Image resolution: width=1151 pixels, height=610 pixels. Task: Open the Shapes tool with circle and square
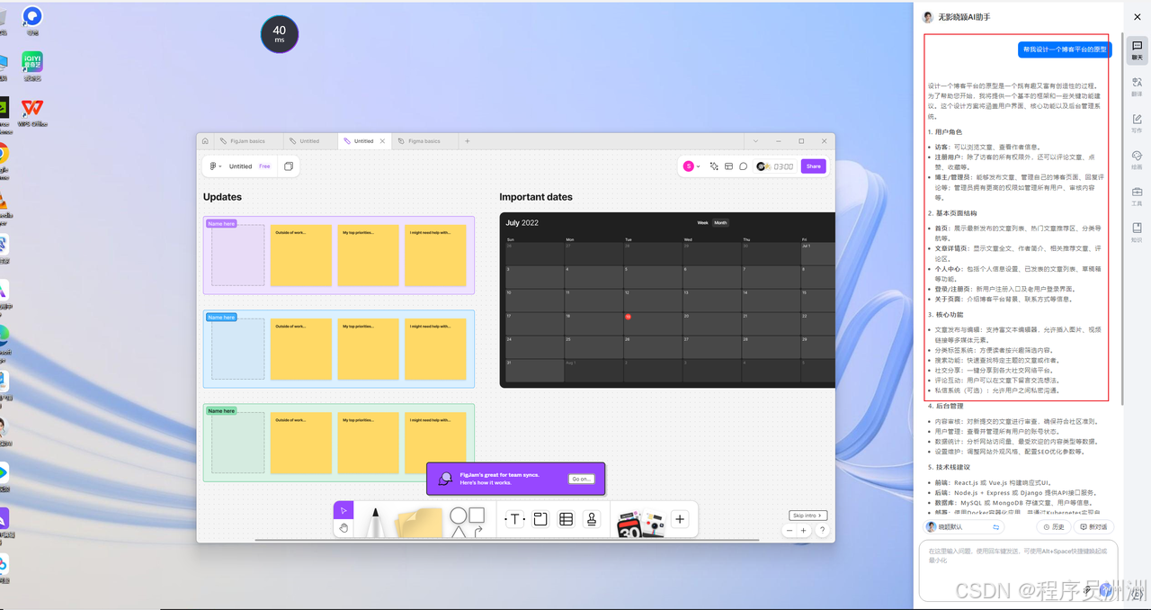(468, 521)
